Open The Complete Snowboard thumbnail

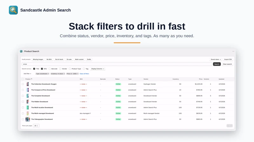[x=28, y=96]
